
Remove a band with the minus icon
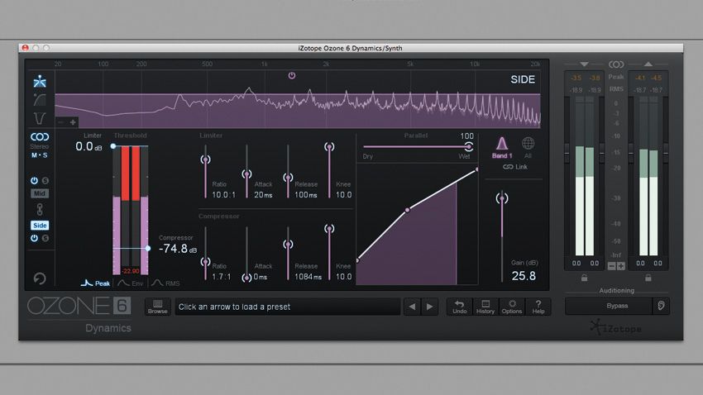61,121
